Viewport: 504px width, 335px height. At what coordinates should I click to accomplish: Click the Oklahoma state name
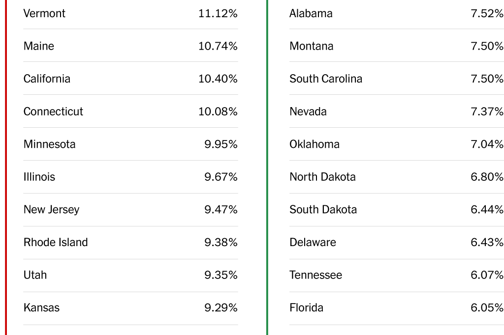314,144
